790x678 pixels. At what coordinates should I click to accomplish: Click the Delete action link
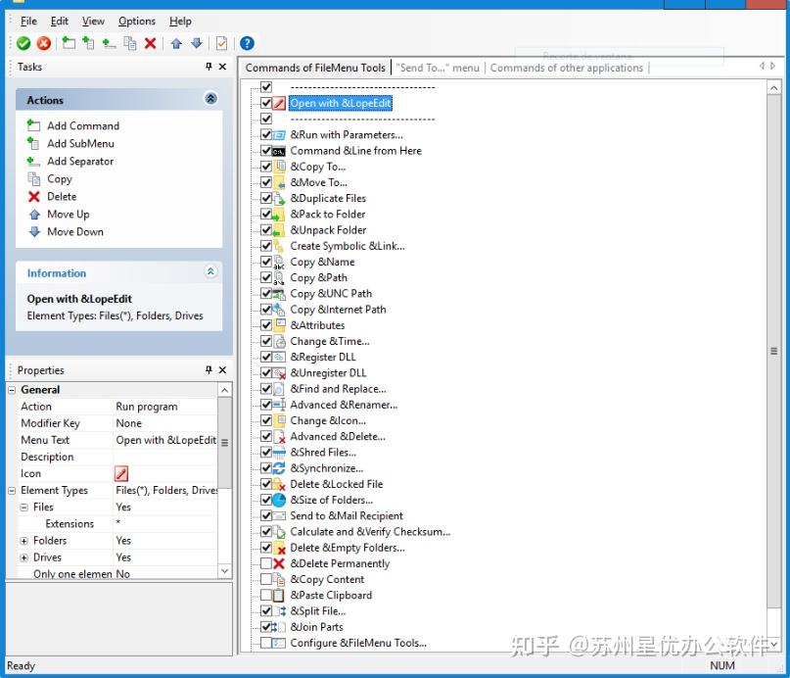52,196
